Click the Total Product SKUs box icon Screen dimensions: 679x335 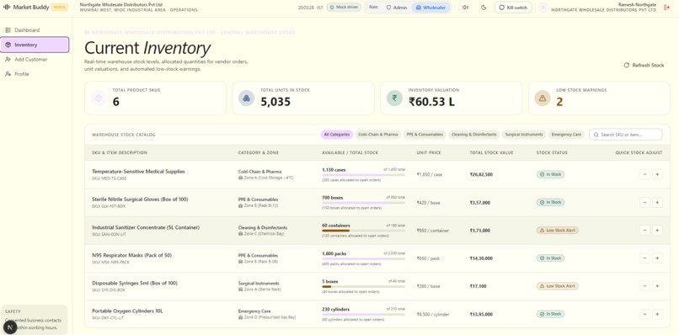click(99, 98)
